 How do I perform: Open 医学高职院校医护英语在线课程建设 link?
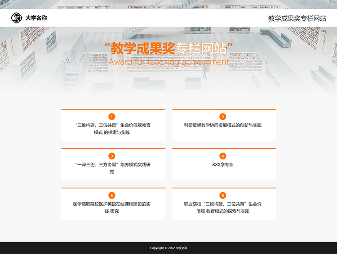click(x=113, y=207)
